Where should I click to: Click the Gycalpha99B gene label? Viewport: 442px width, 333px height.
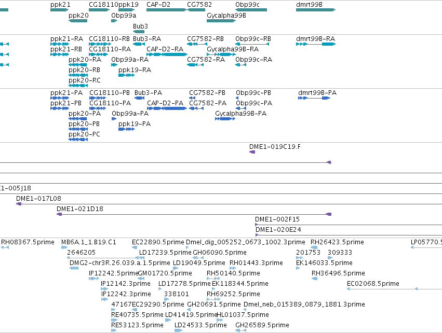click(226, 16)
